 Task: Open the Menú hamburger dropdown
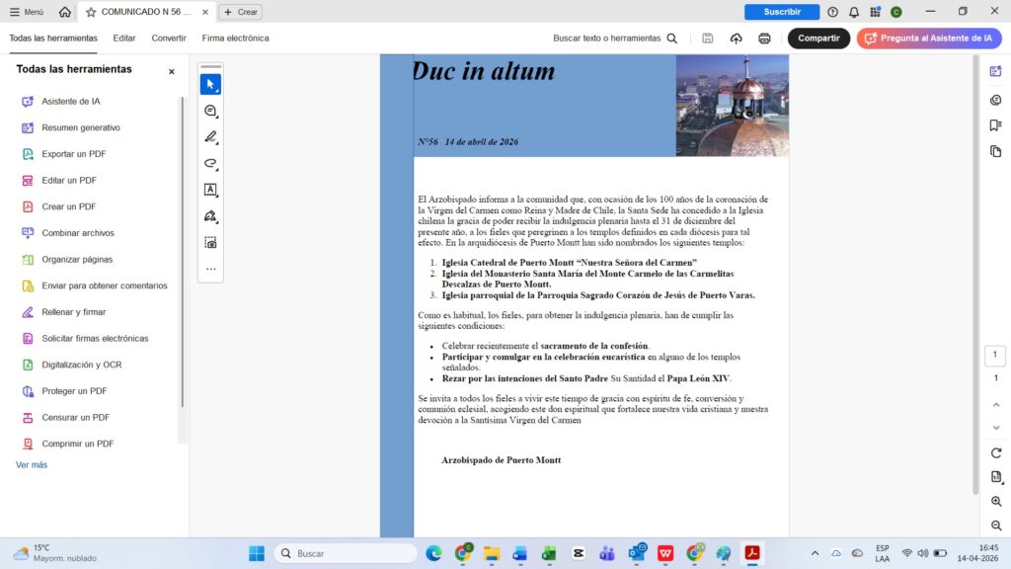tap(27, 12)
